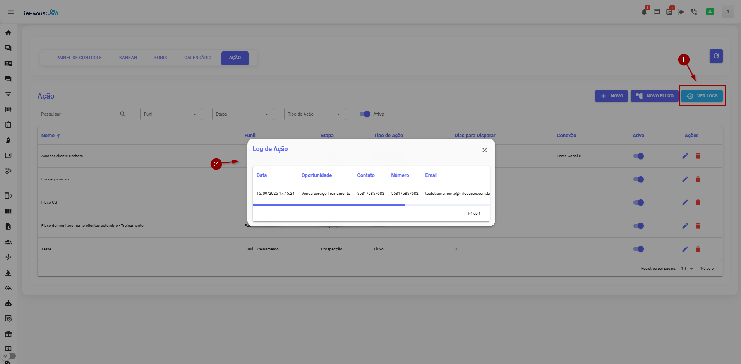Viewport: 741px width, 364px height.
Task: Toggle the Ativo filter switch
Action: [x=365, y=114]
